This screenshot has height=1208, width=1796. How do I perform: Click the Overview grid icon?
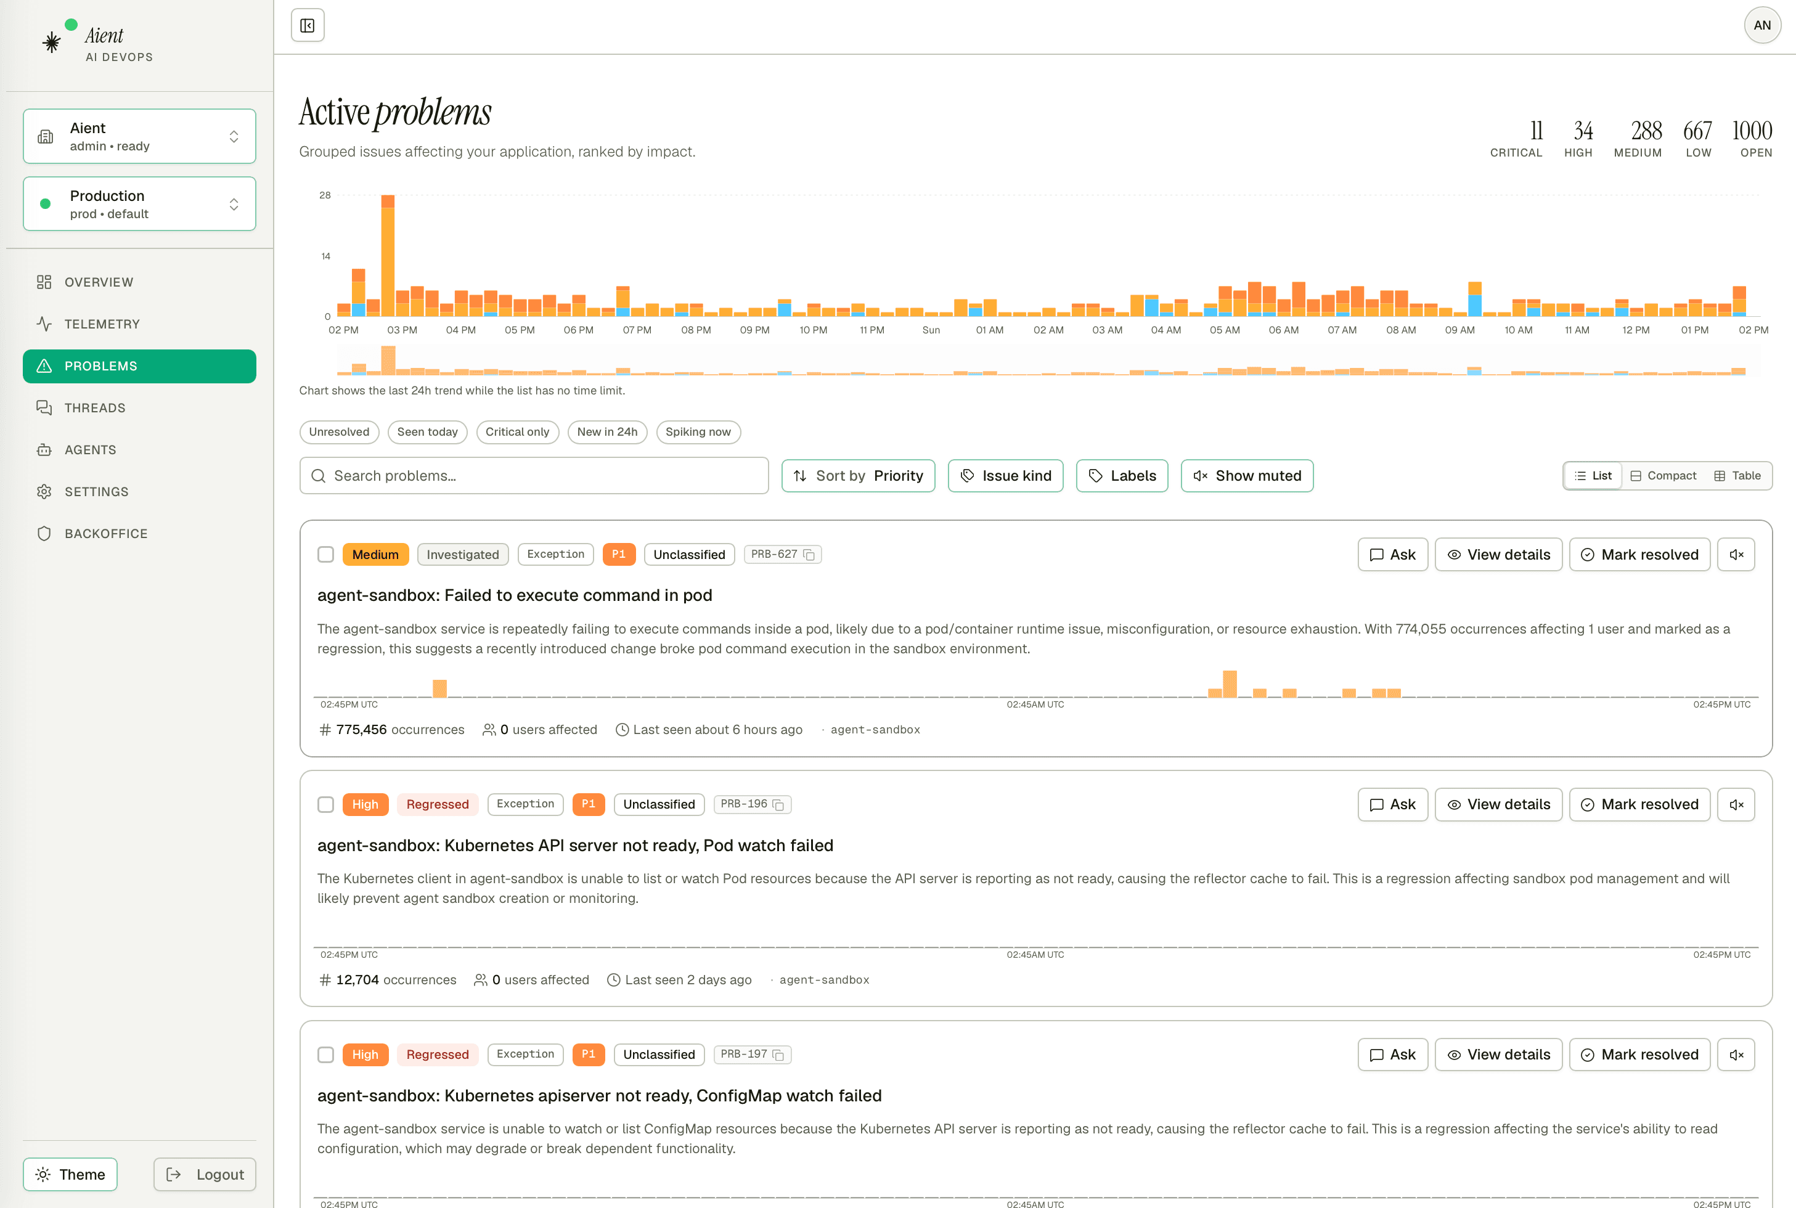[44, 282]
